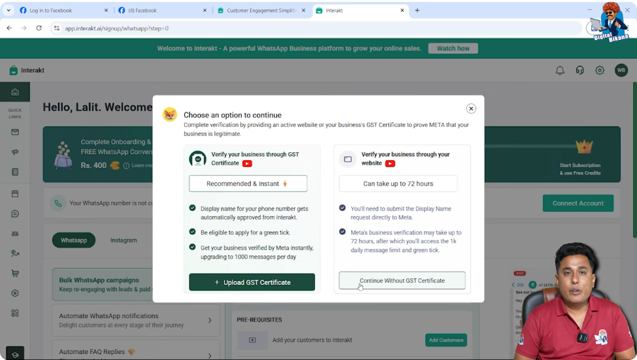
Task: Click the Recommended & Instant label
Action: pyautogui.click(x=248, y=184)
